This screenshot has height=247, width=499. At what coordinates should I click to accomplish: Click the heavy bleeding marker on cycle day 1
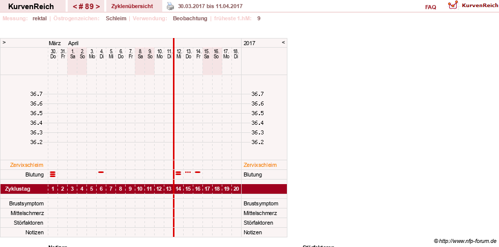pyautogui.click(x=53, y=173)
